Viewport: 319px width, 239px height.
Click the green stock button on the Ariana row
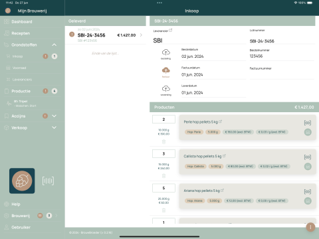click(308, 201)
